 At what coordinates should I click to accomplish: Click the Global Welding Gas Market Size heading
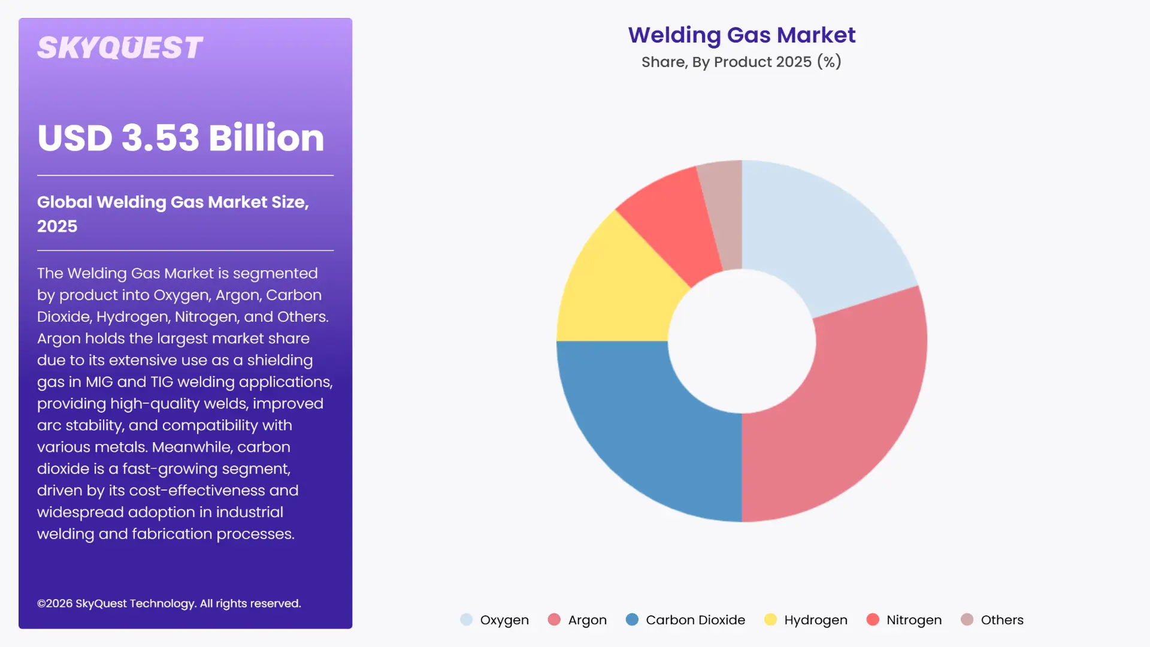173,214
